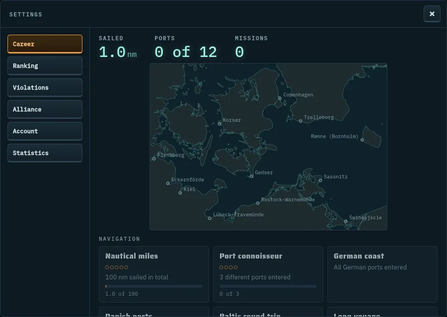This screenshot has width=447, height=317.
Task: Open the Ranking tab
Action: [x=45, y=66]
